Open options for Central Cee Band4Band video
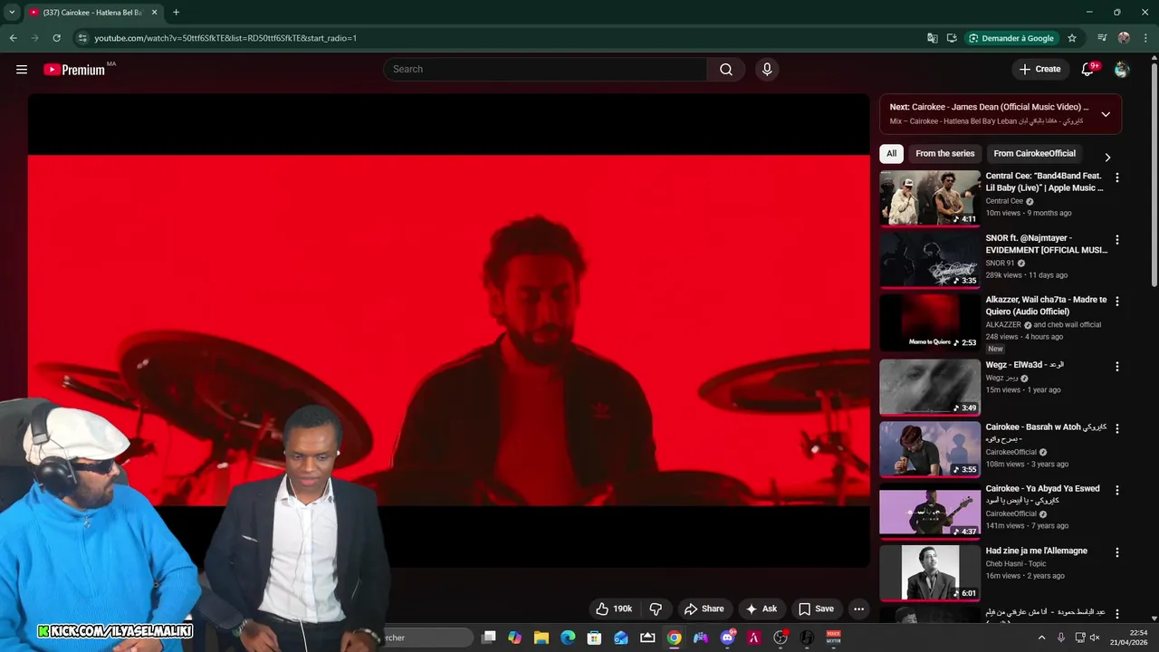 pyautogui.click(x=1116, y=178)
